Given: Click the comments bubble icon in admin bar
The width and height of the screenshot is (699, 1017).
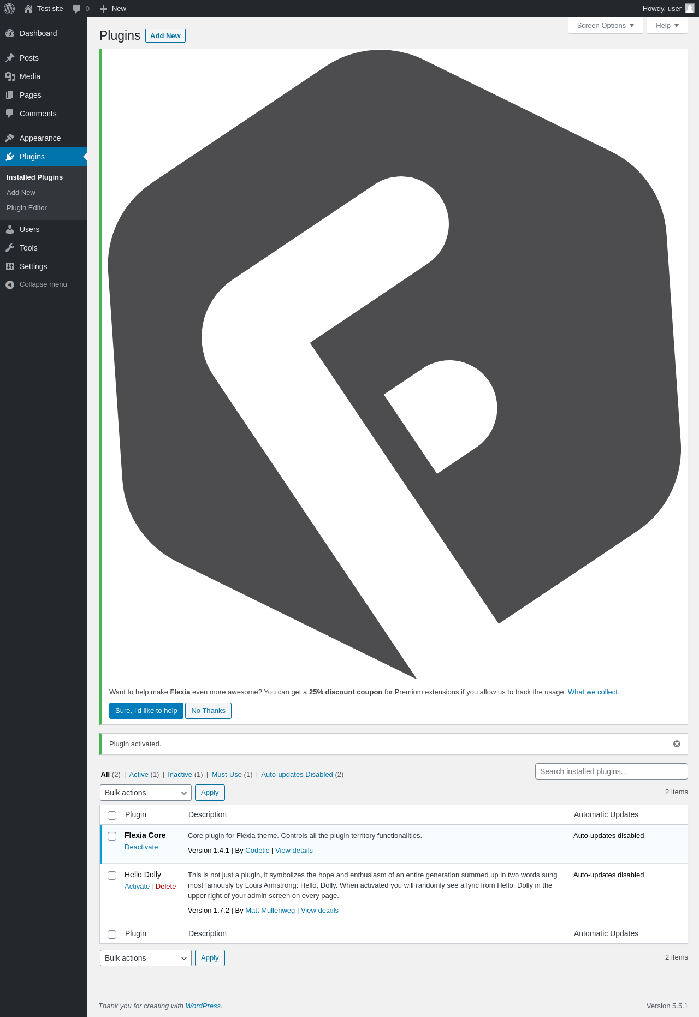Looking at the screenshot, I should pos(76,9).
